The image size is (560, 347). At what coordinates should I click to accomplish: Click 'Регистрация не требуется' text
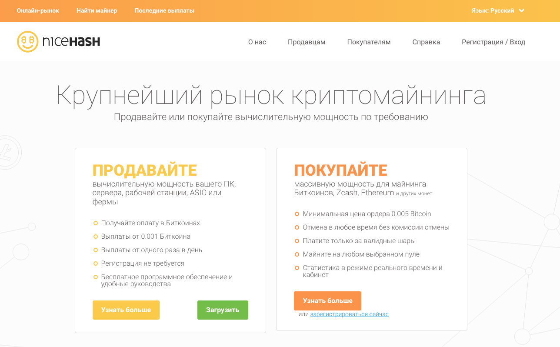(143, 264)
